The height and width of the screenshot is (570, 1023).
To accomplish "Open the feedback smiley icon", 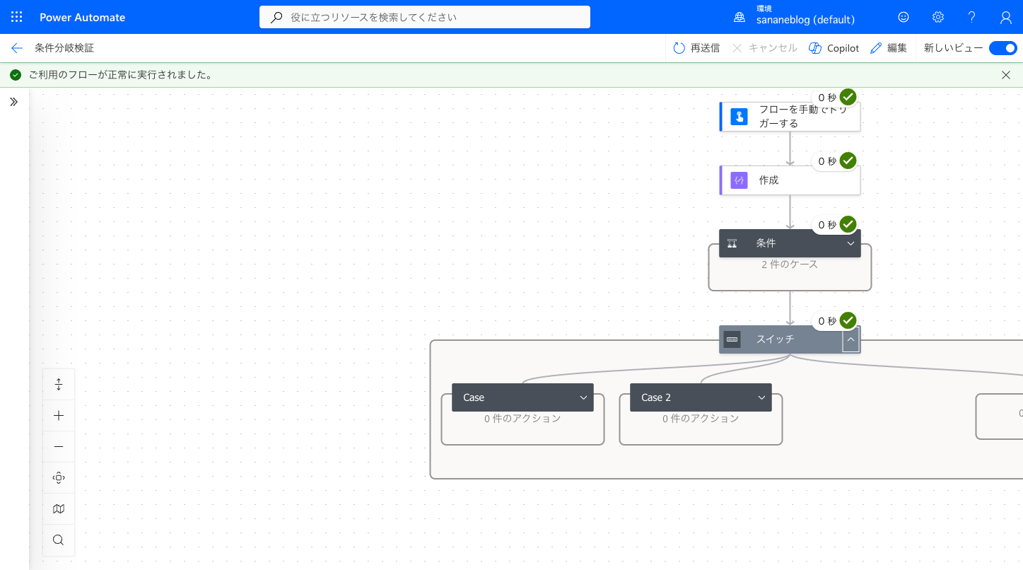I will (904, 17).
